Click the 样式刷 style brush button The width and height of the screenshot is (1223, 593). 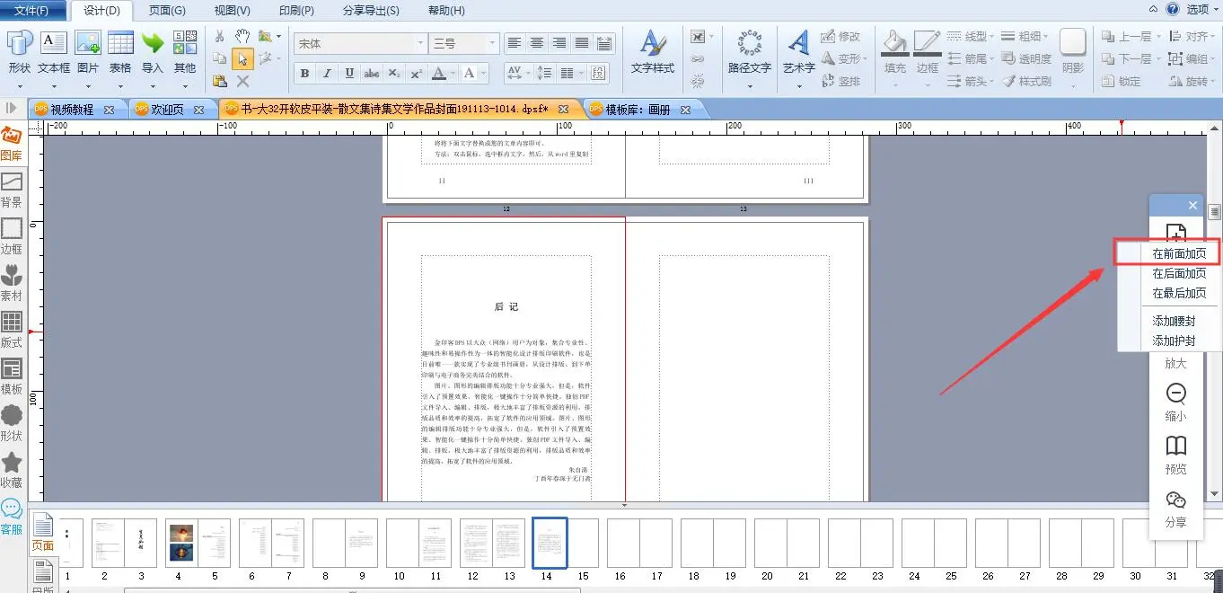tap(1025, 81)
